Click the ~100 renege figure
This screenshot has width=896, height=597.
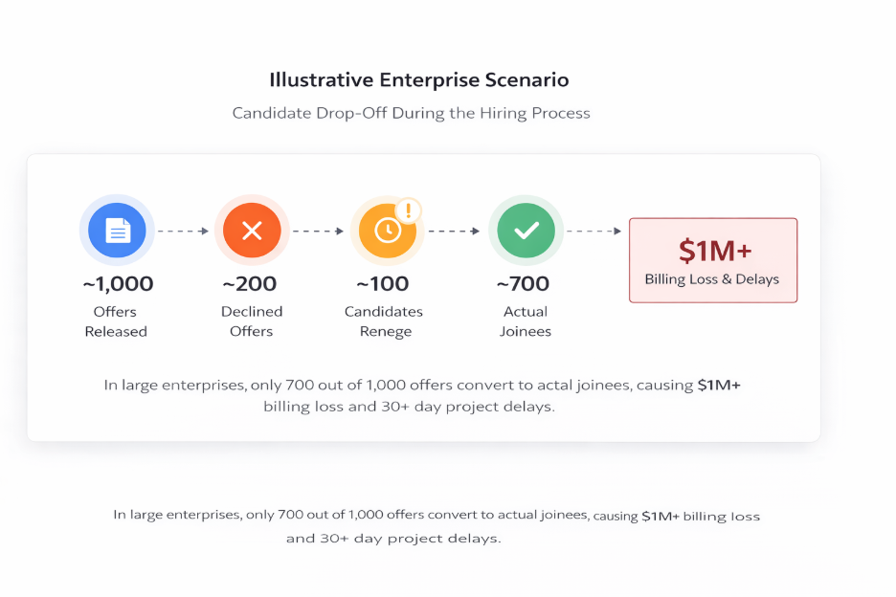(x=383, y=284)
